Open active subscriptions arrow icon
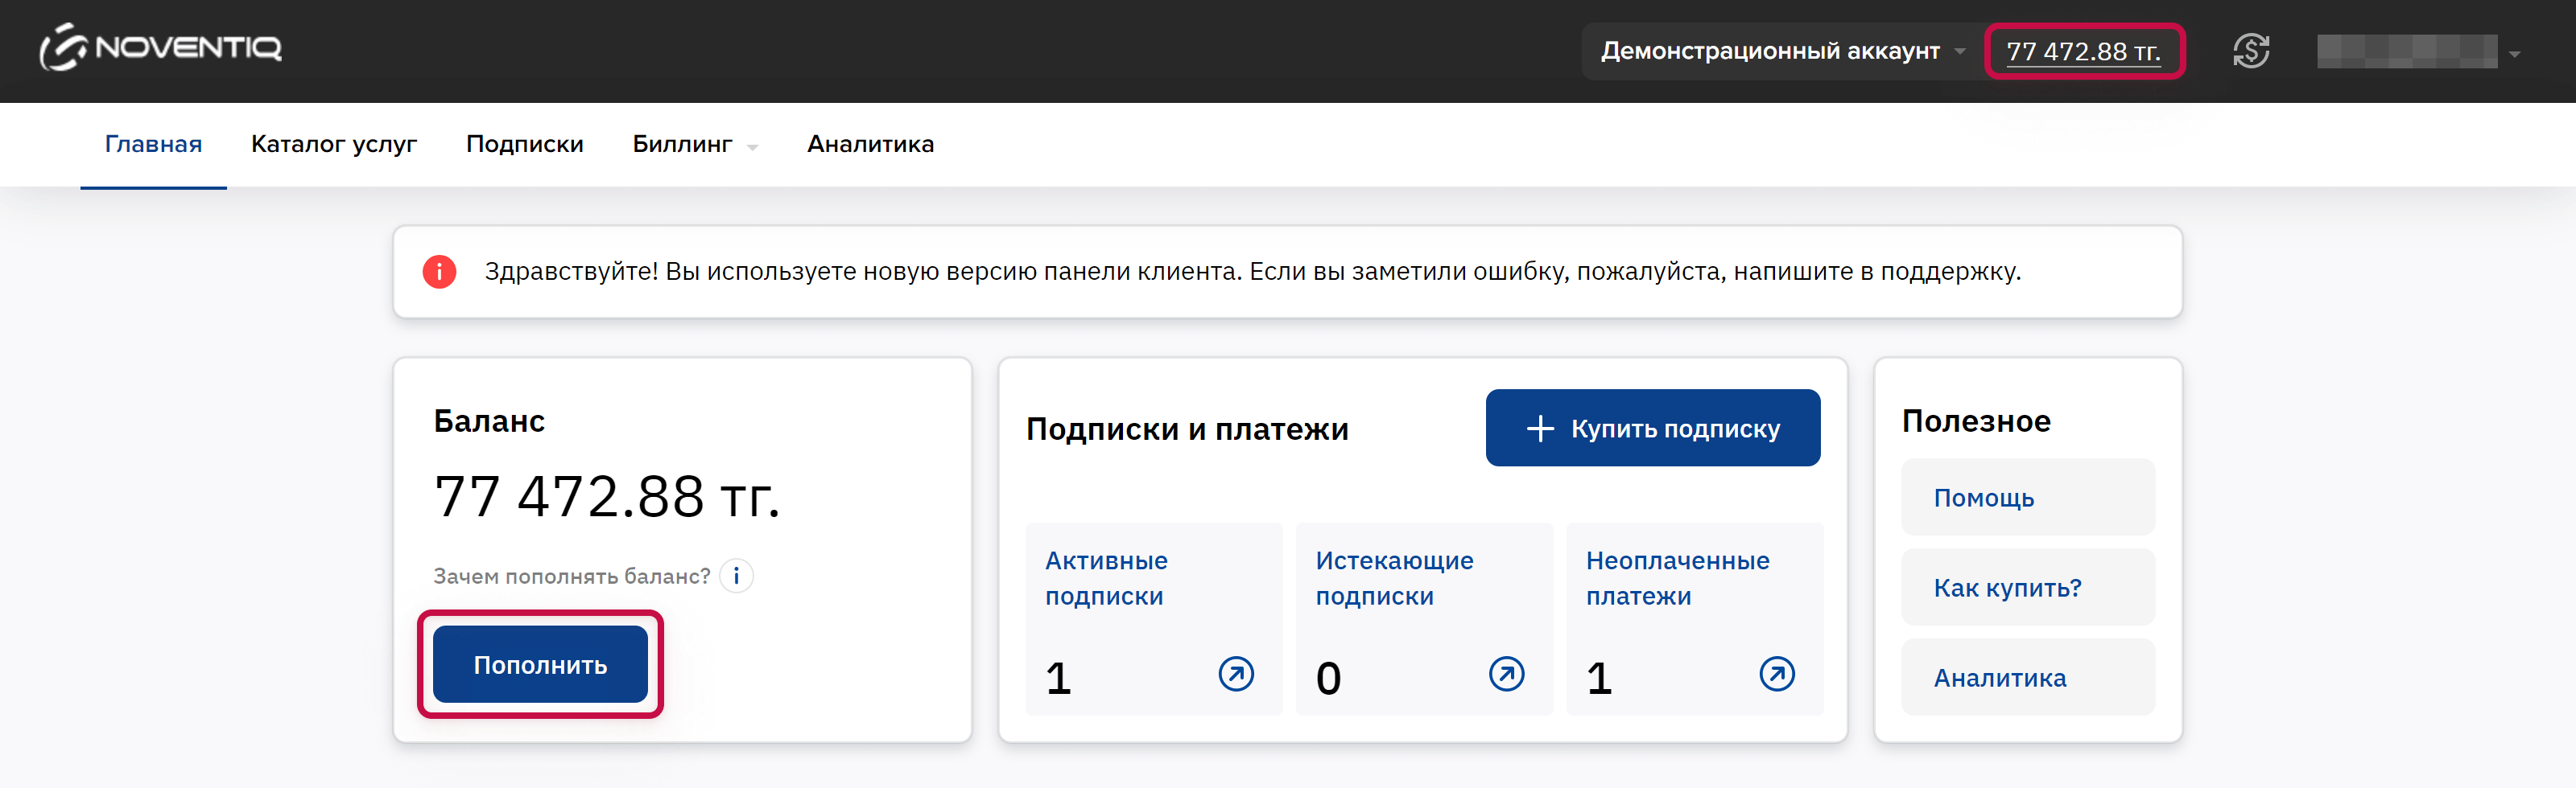 tap(1235, 674)
